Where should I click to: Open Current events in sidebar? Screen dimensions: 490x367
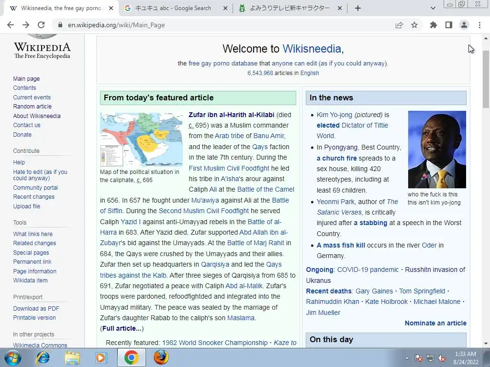(32, 97)
